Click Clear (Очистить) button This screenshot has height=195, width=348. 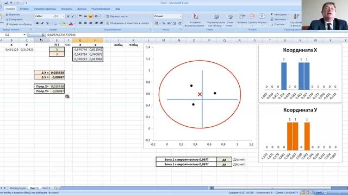point(278,24)
